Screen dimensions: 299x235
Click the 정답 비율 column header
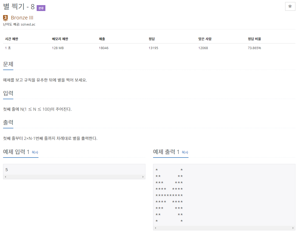(x=254, y=39)
